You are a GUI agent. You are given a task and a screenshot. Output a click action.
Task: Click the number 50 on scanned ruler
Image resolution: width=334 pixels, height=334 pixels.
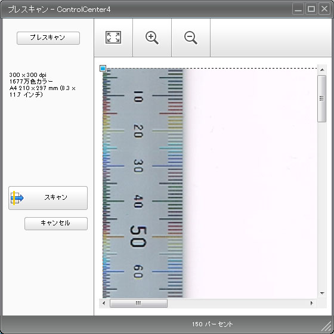[x=138, y=236]
